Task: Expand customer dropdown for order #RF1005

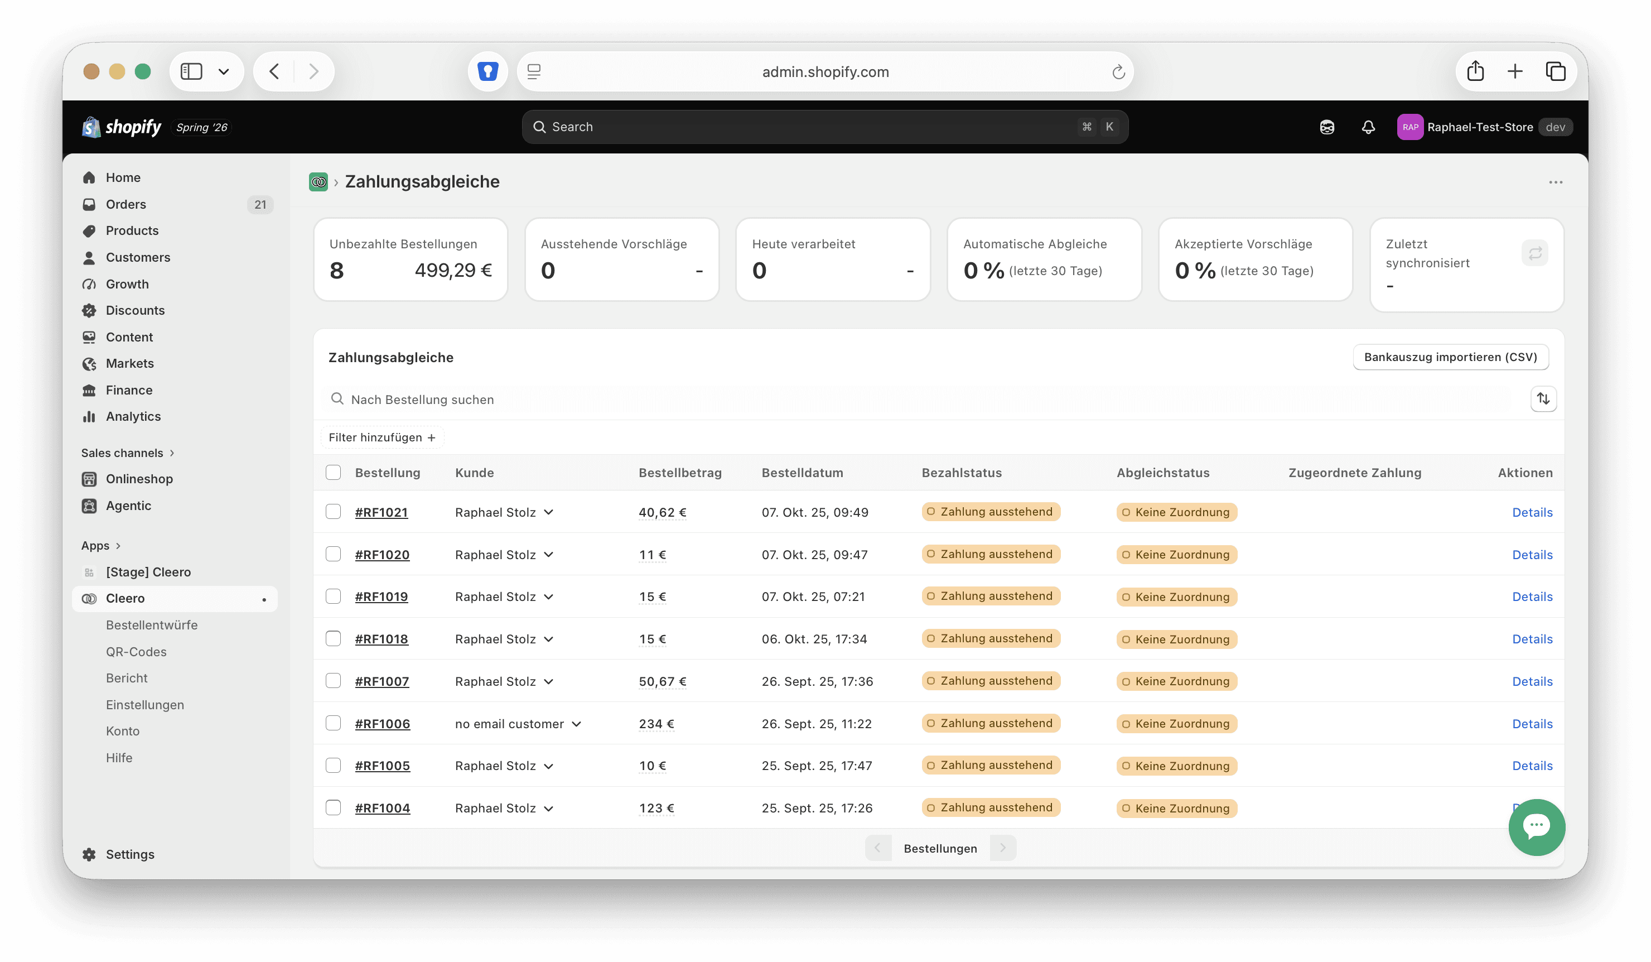Action: click(x=548, y=766)
